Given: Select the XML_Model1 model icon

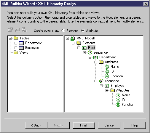Looking at the screenshot, I should point(73,38).
